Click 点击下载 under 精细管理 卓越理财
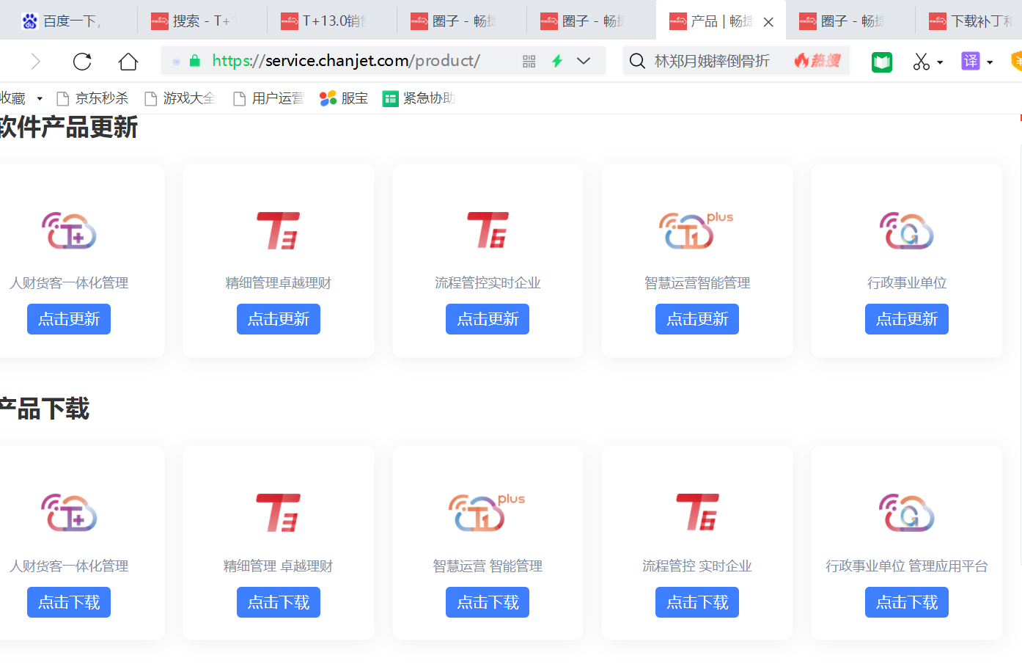Viewport: 1022px width, 669px height. point(279,602)
